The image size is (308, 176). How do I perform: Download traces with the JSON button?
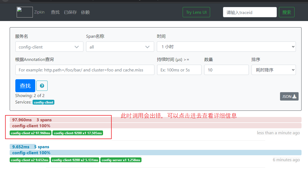(x=289, y=96)
